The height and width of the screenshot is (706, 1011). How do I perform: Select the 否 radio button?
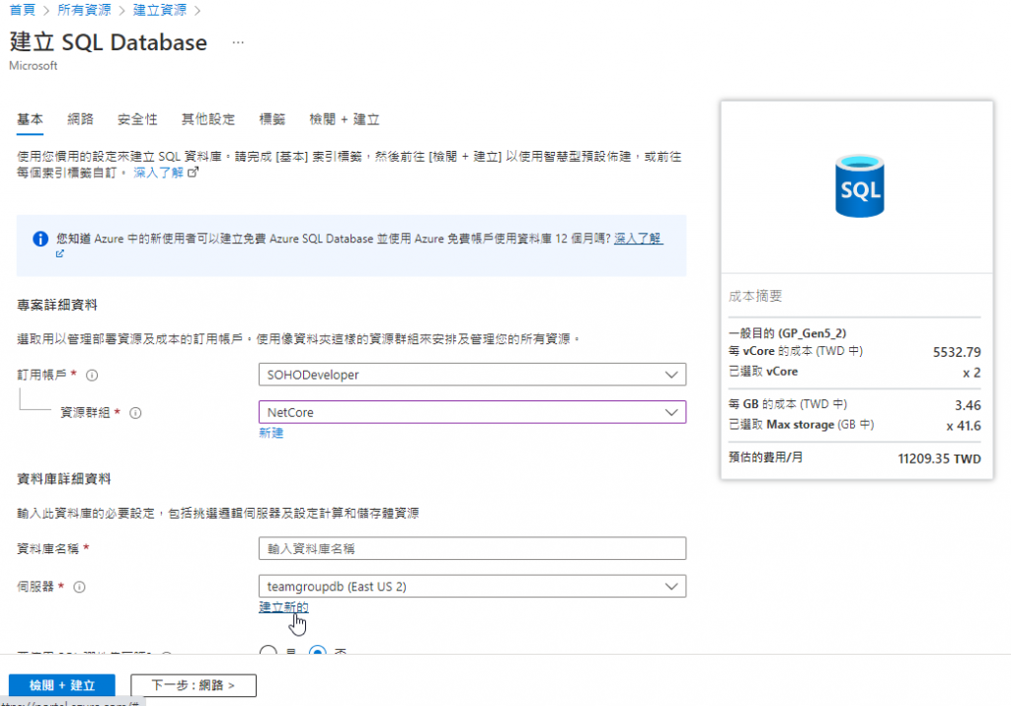tap(317, 651)
